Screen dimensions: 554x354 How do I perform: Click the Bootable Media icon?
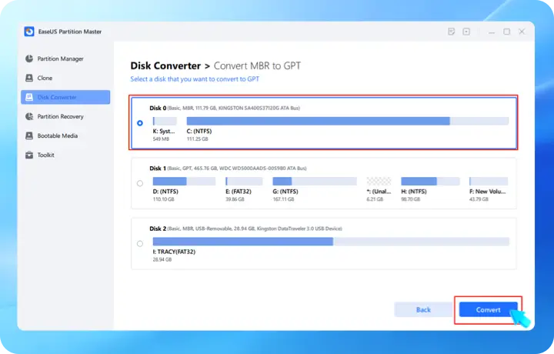click(x=29, y=135)
